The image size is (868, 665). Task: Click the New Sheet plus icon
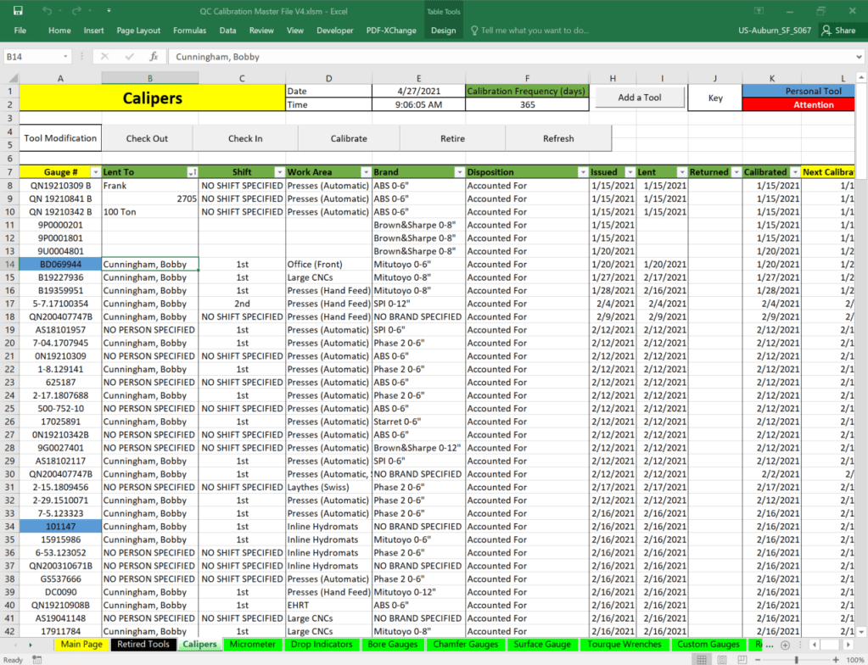tap(785, 645)
